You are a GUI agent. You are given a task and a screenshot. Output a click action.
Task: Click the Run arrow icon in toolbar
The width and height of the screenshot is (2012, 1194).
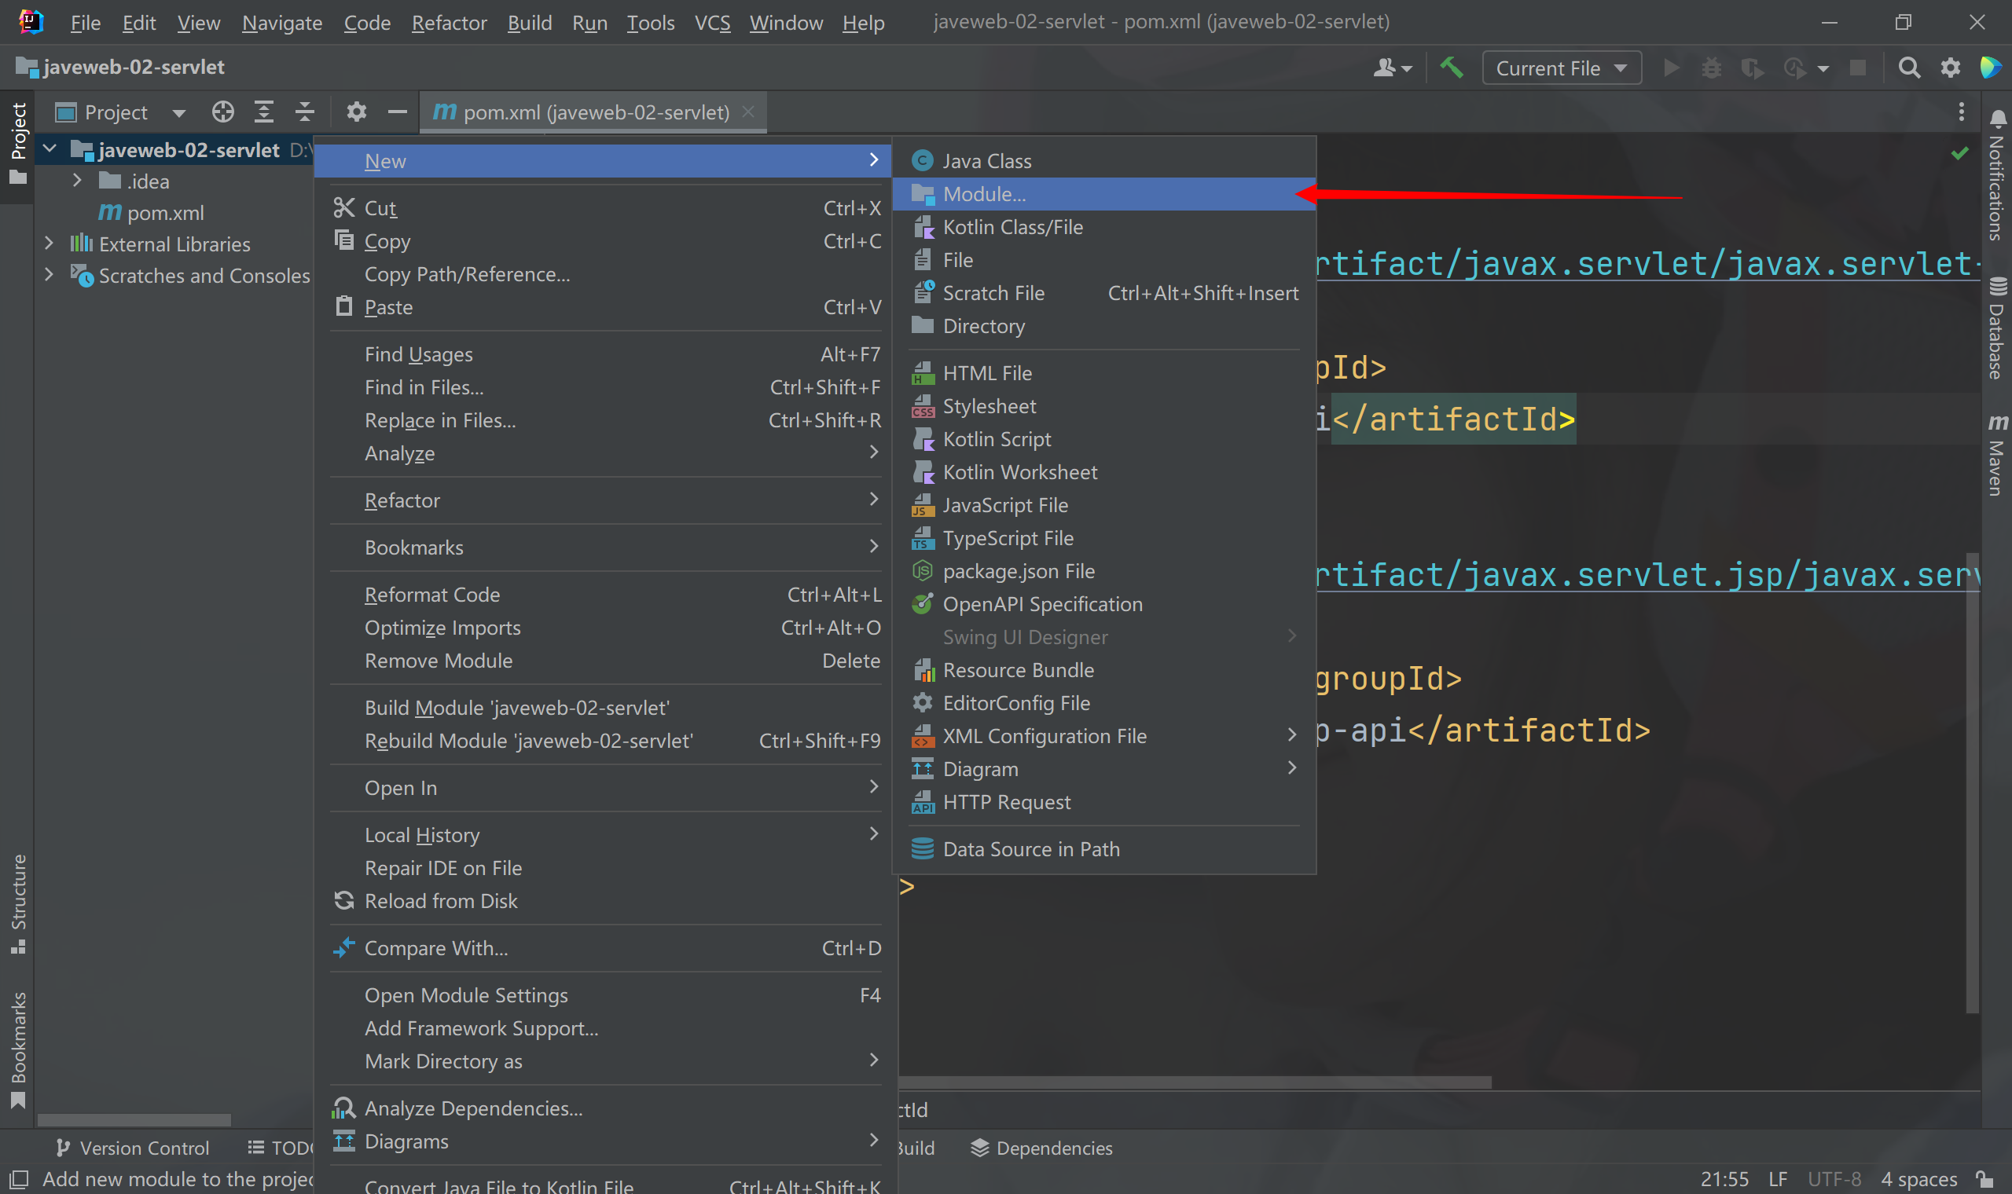click(x=1672, y=68)
